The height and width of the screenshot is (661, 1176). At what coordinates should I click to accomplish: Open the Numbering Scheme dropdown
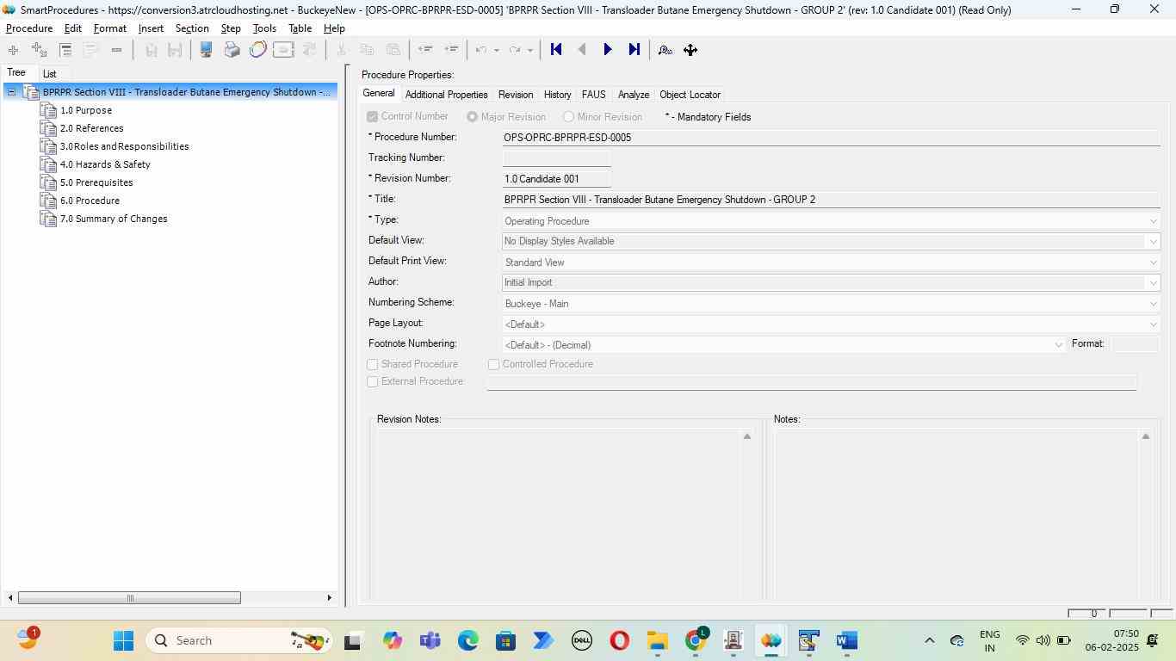pos(1154,304)
